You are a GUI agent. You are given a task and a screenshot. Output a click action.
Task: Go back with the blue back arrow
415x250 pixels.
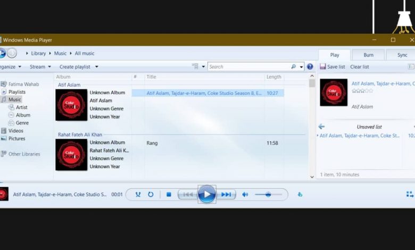pos(2,53)
